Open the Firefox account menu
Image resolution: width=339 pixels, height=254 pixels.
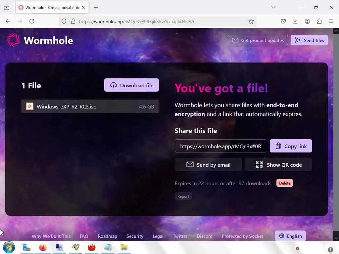[x=307, y=21]
